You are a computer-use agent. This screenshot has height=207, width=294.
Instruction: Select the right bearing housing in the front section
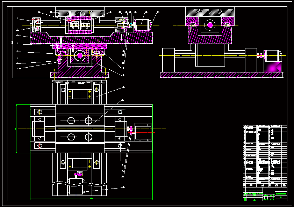coord(121,25)
